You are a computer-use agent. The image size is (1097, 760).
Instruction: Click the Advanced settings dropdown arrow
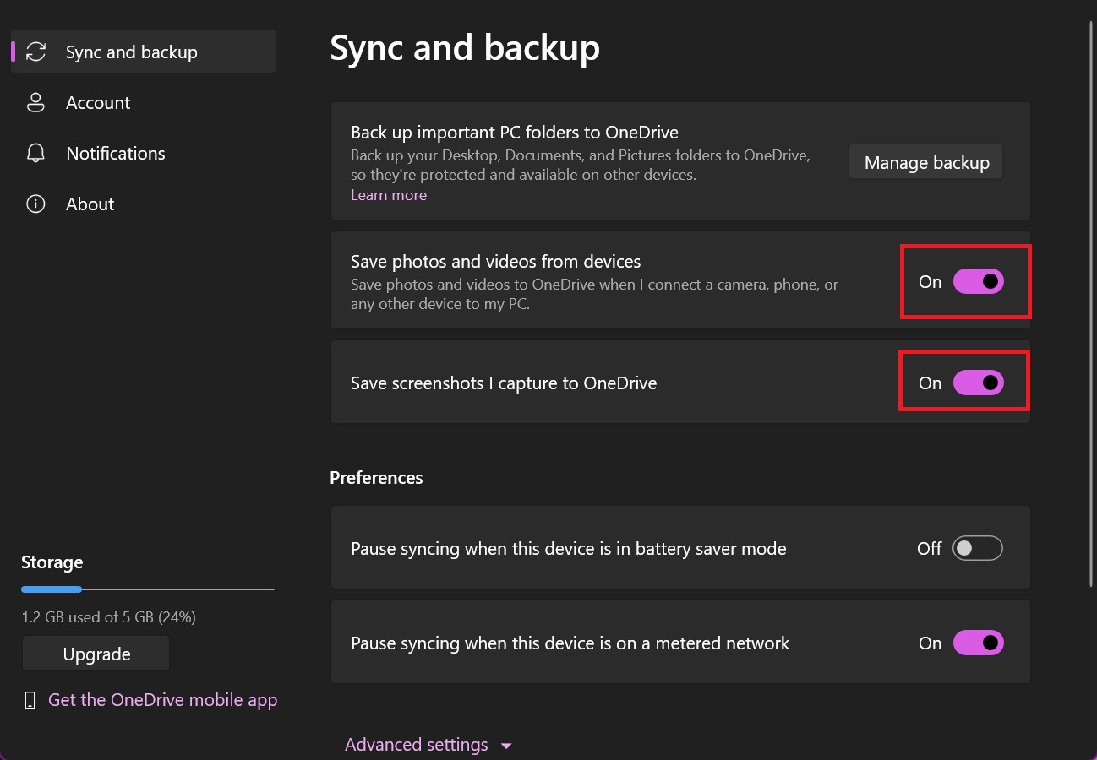click(x=506, y=746)
